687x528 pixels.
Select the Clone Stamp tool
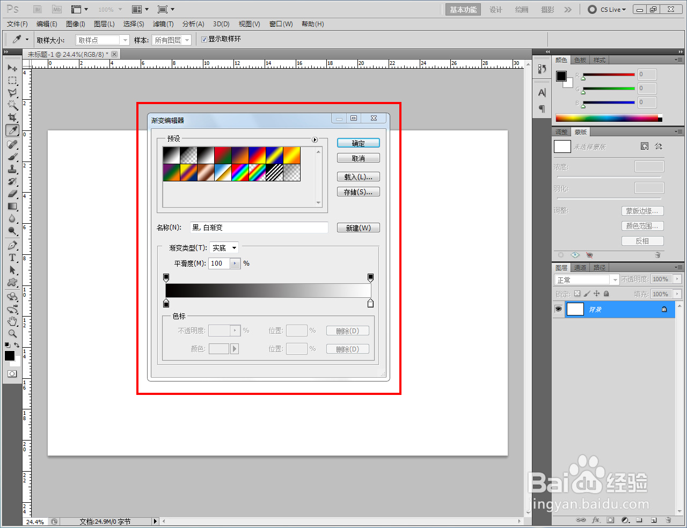(x=12, y=170)
